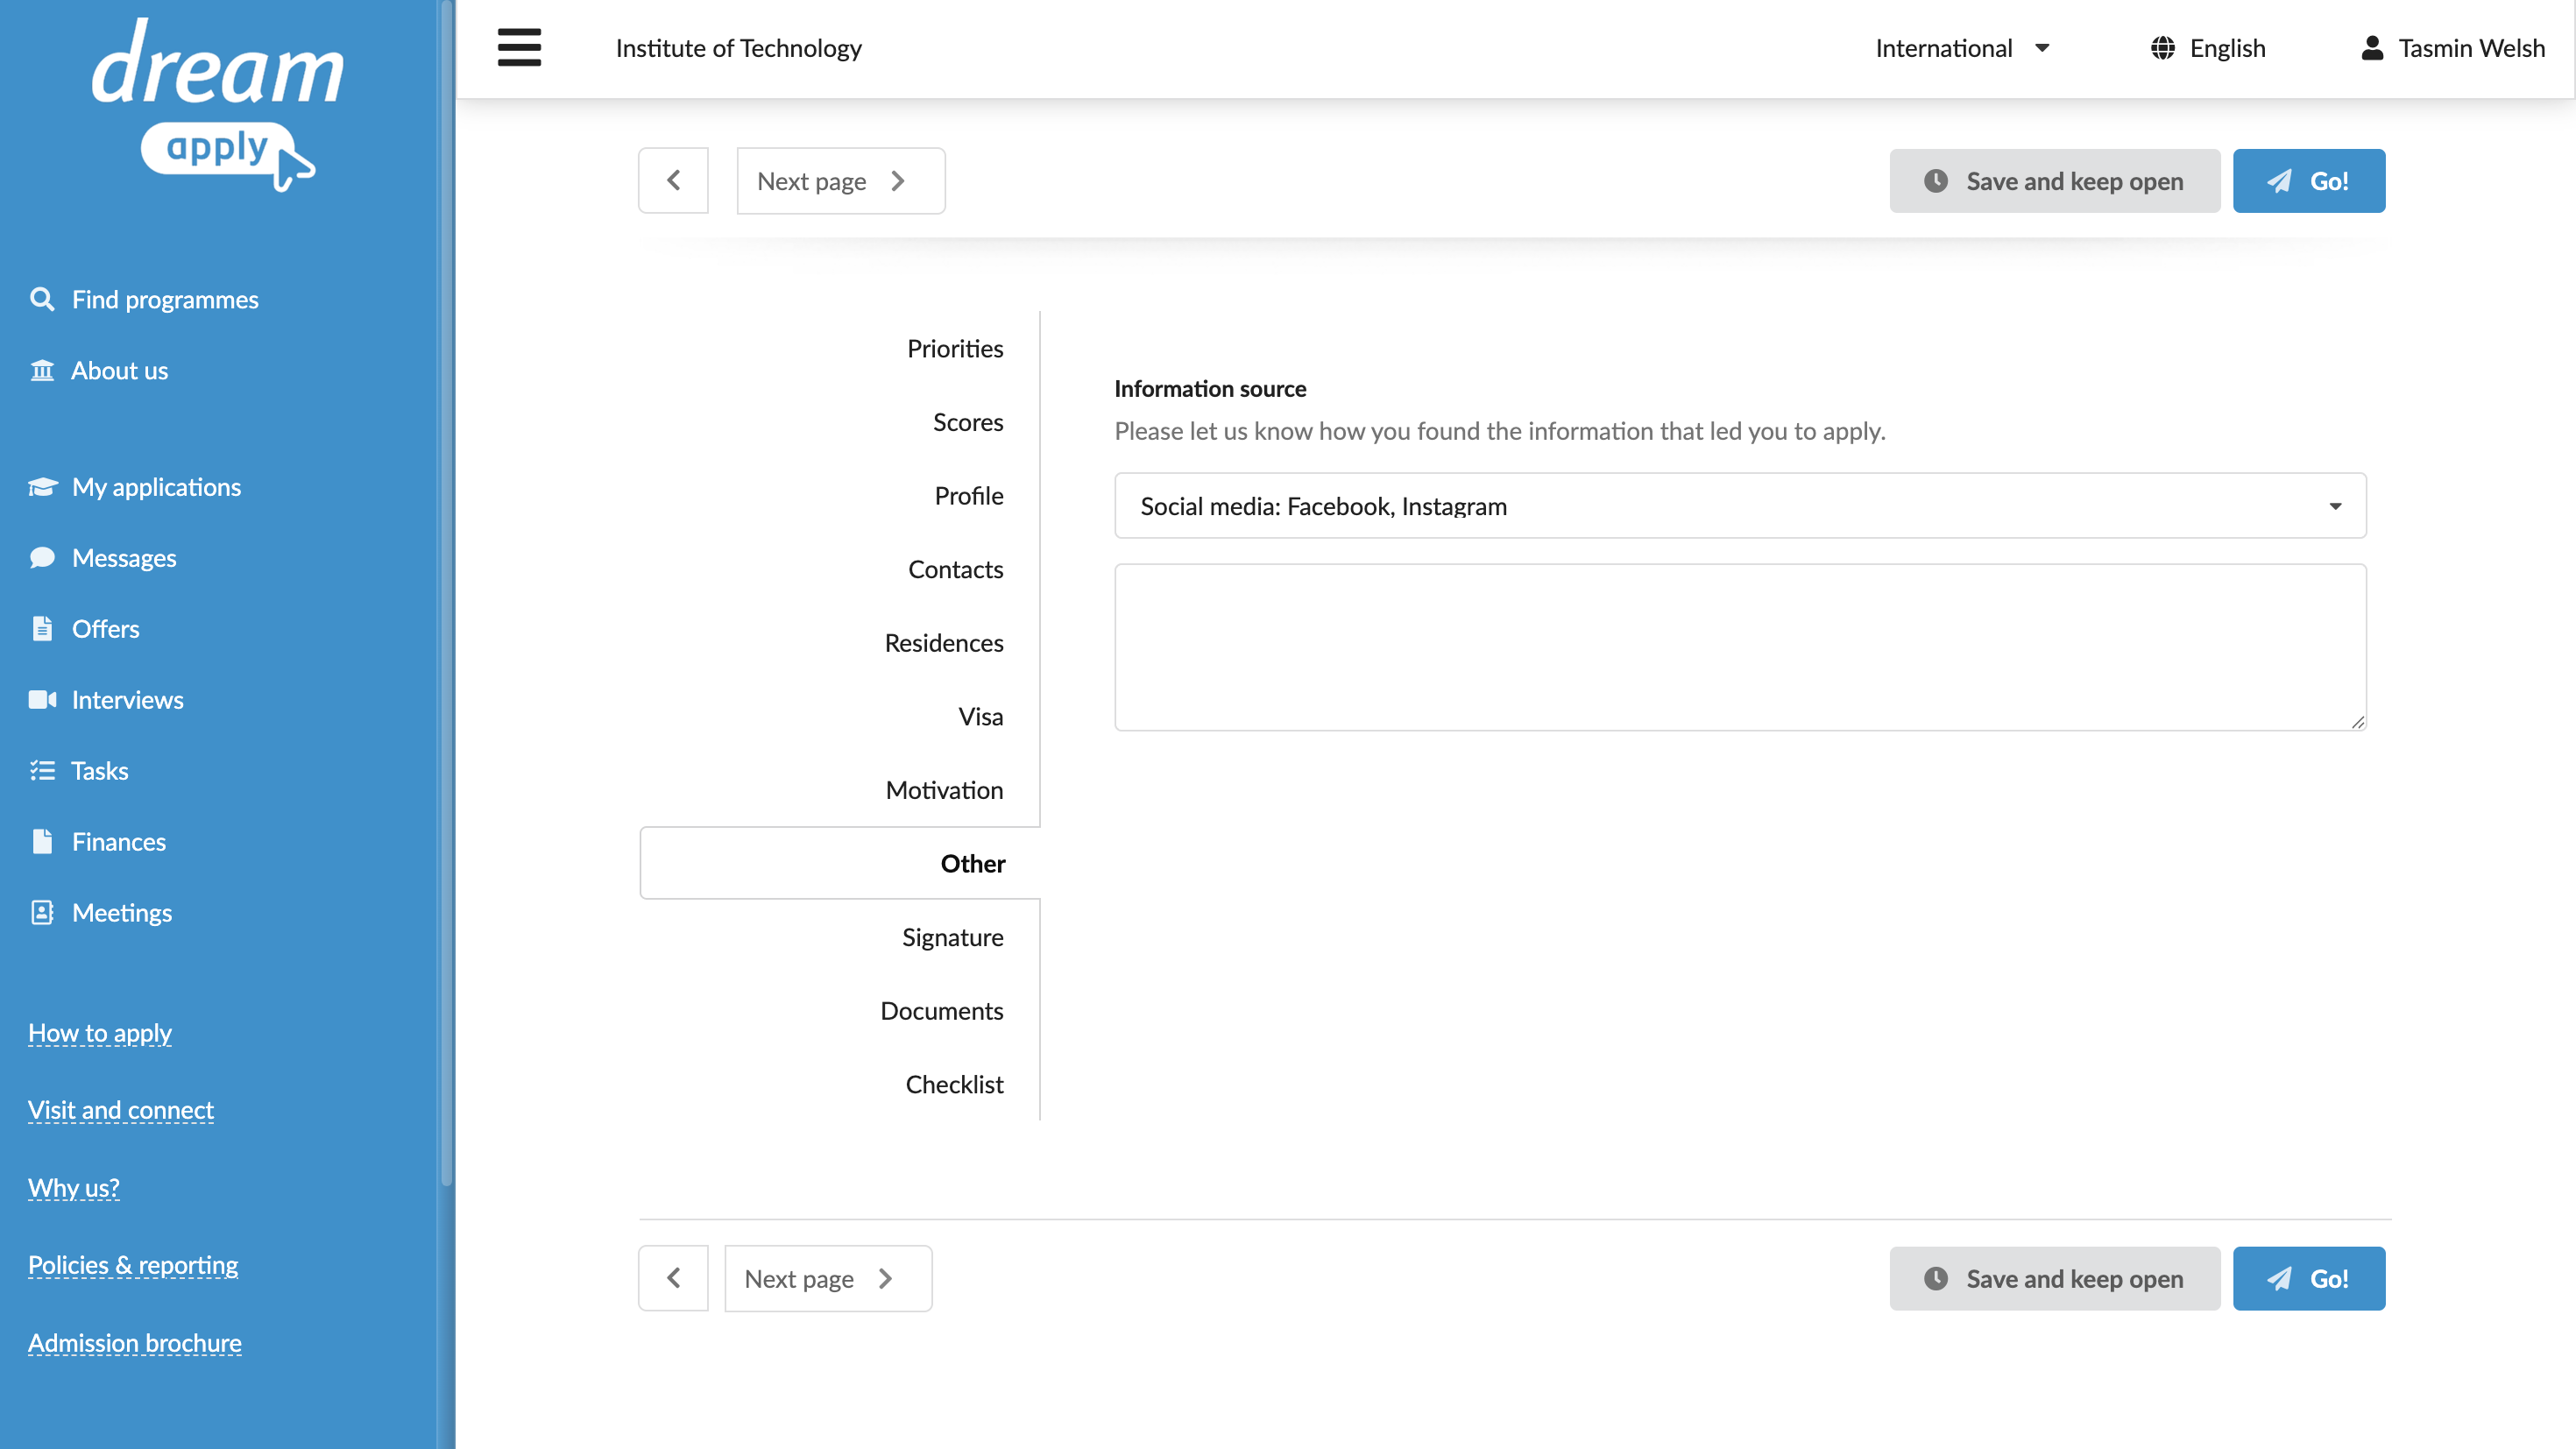Click the information source text area
Viewport: 2576px width, 1449px height.
pos(1740,647)
